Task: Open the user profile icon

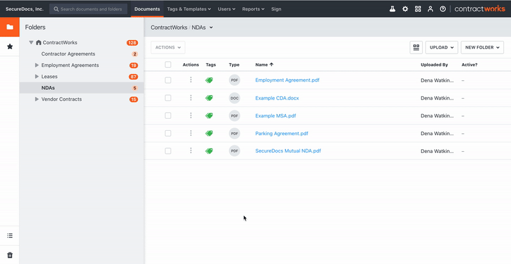Action: pos(431,9)
